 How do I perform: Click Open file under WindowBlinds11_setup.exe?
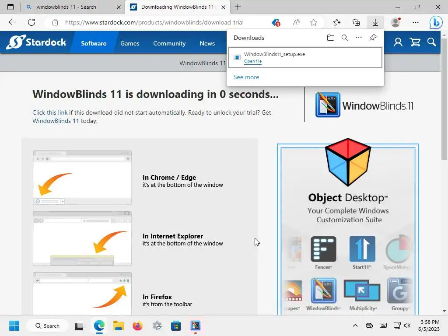coord(252,61)
